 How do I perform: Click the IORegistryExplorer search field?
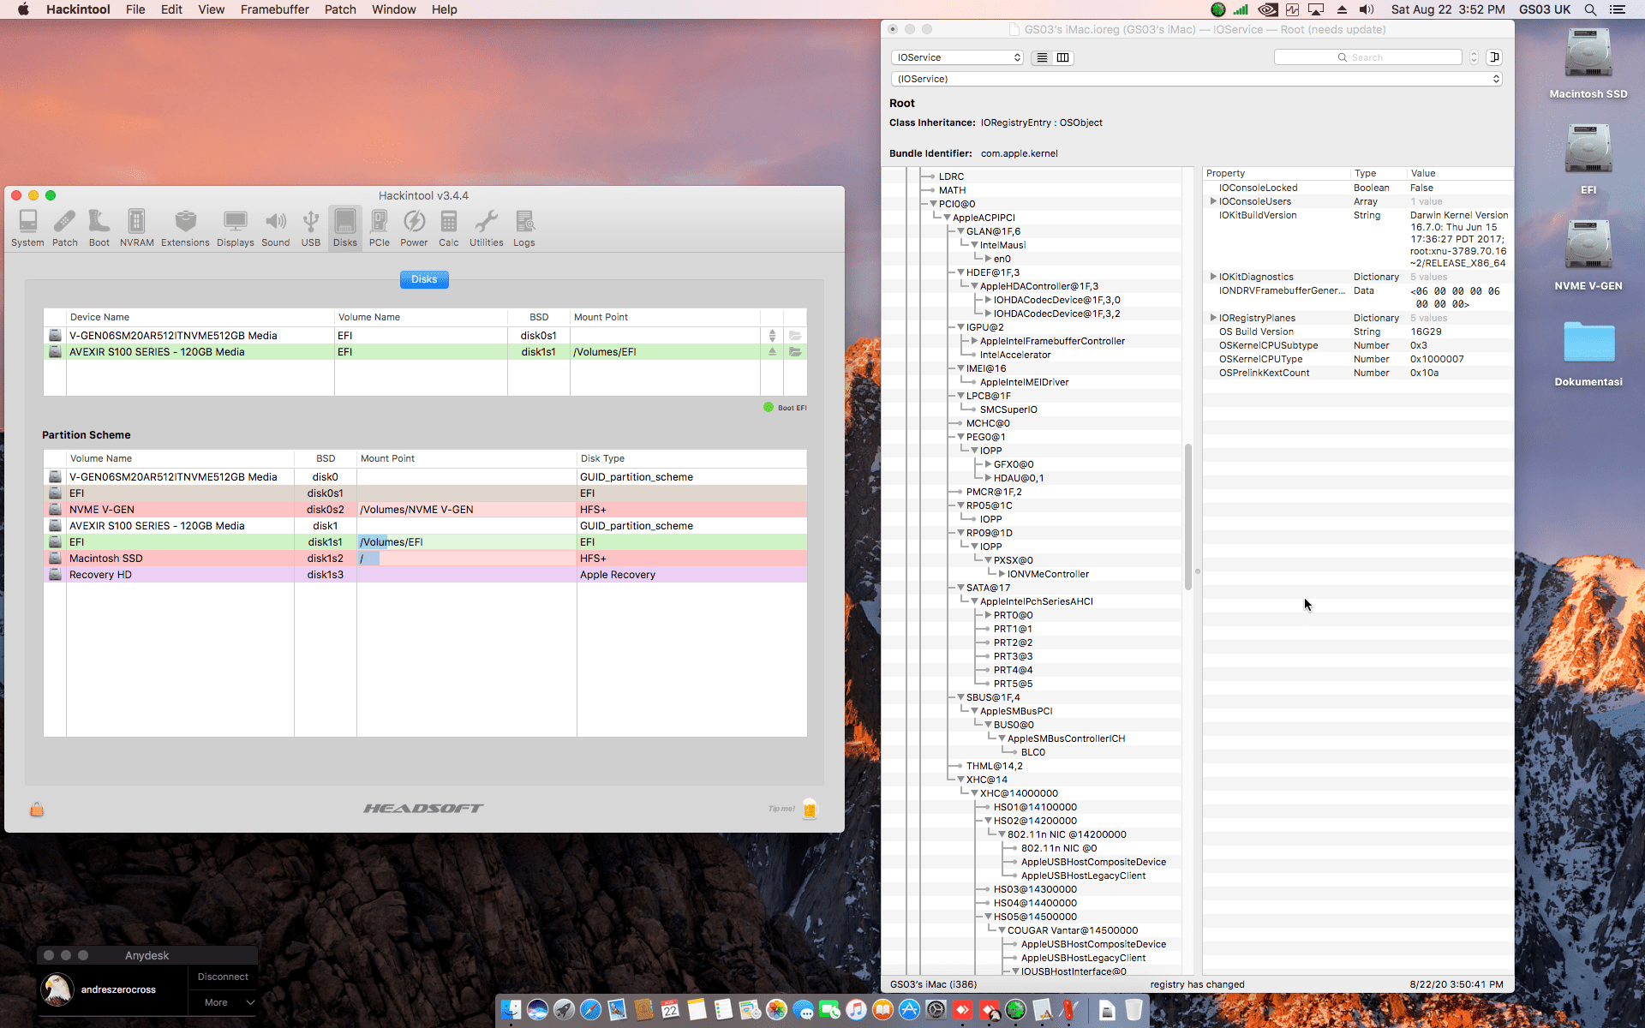[x=1368, y=57]
